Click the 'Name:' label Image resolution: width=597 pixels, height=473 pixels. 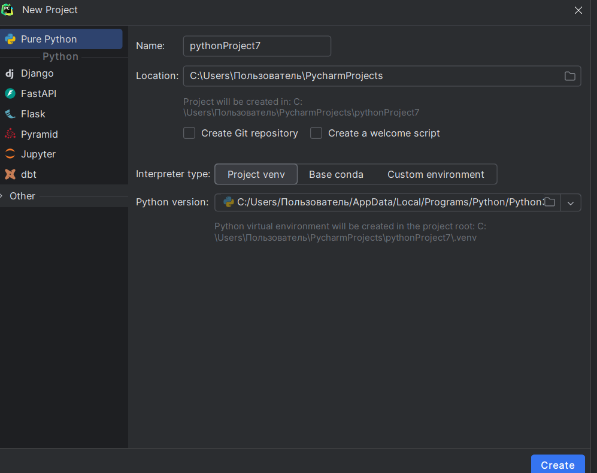(x=150, y=46)
